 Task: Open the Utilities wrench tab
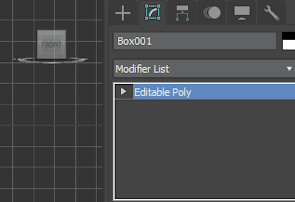272,13
